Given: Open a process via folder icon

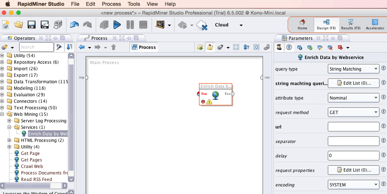Looking at the screenshot, I should coord(18,25).
